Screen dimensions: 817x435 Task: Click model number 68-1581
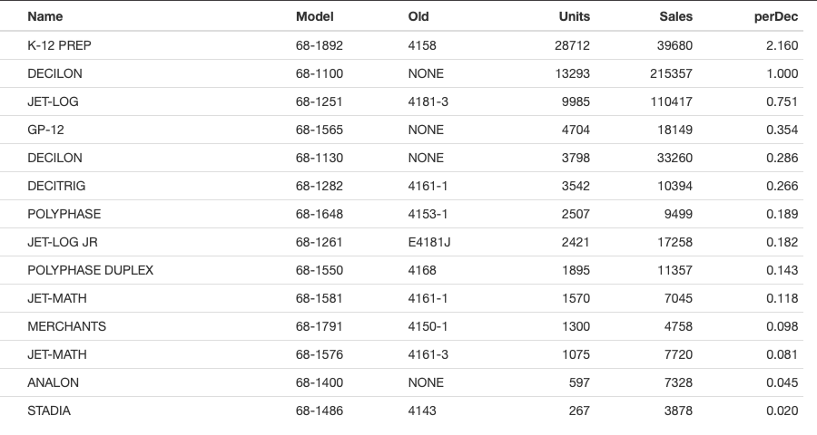click(320, 298)
